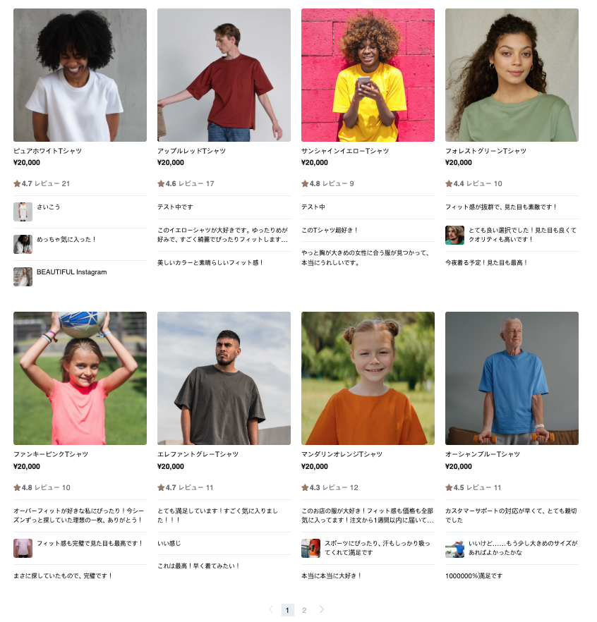Image resolution: width=597 pixels, height=622 pixels.
Task: Open review text 1000000%満足です
Action: pos(474,575)
